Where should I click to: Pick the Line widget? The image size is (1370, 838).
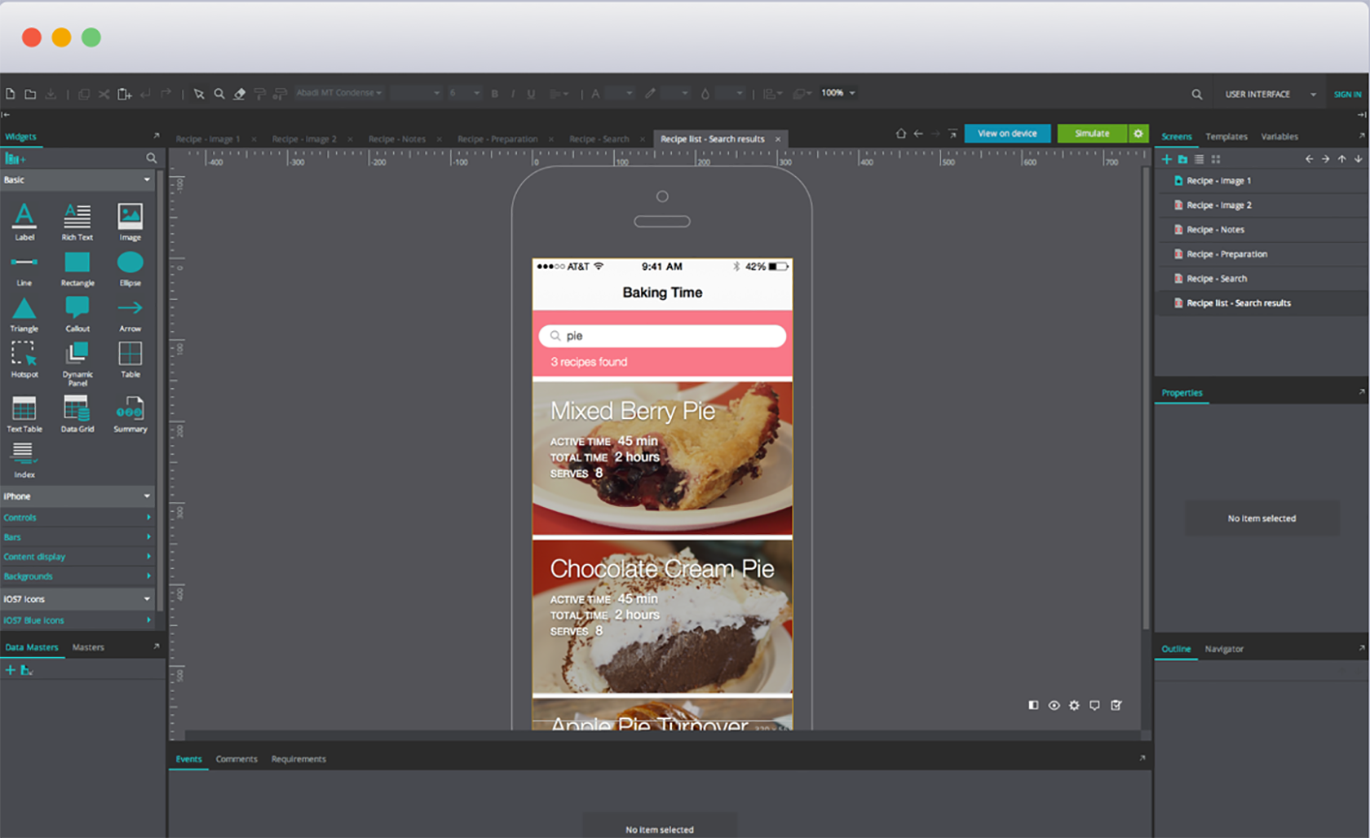[24, 270]
